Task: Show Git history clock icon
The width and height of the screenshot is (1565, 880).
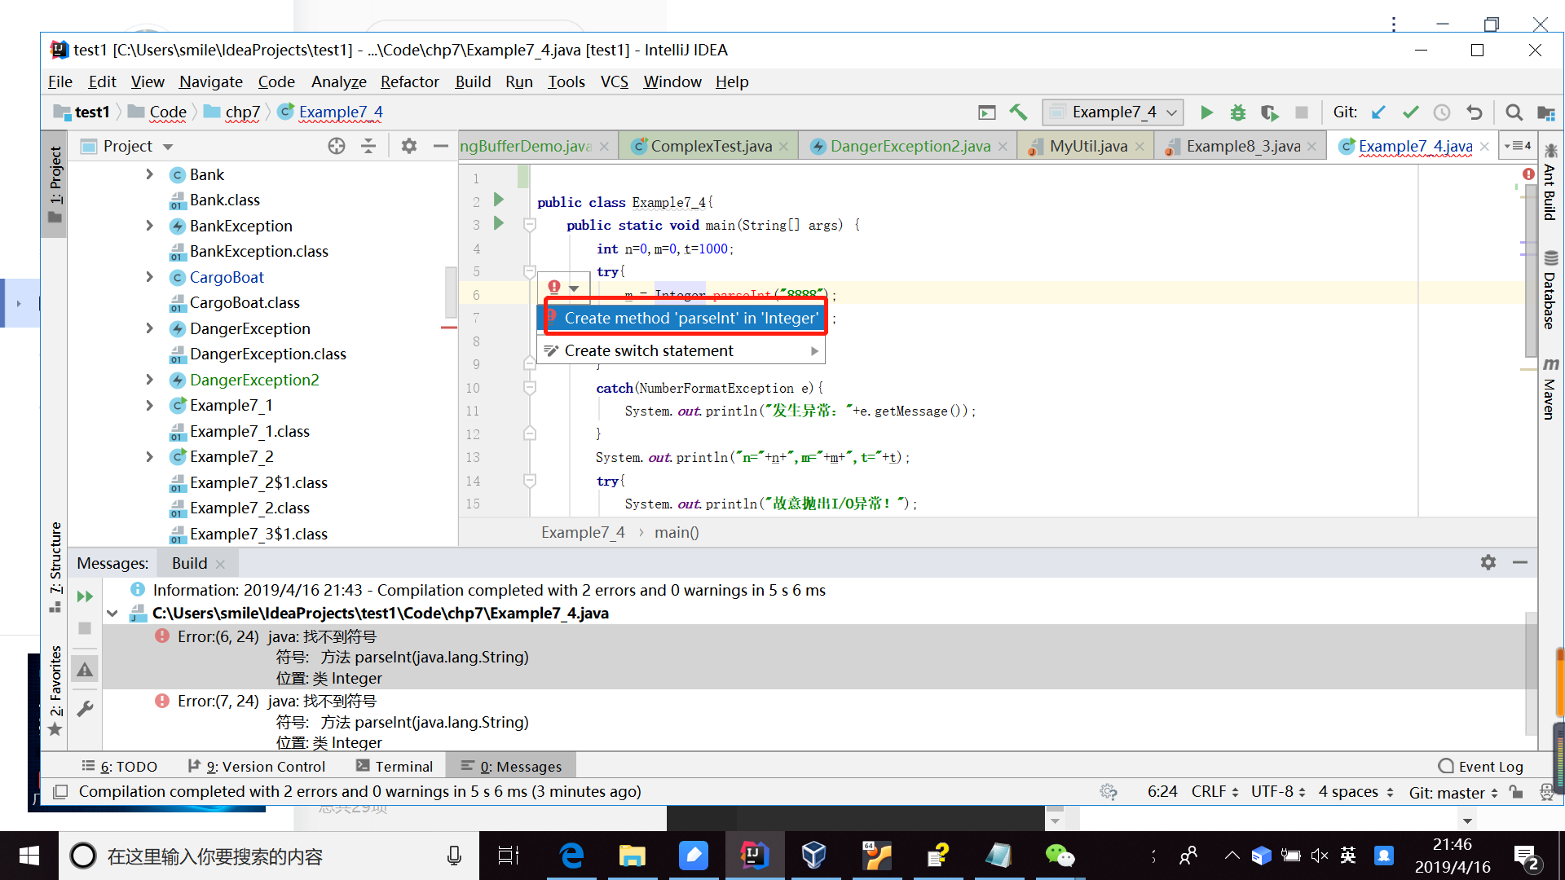Action: coord(1442,112)
